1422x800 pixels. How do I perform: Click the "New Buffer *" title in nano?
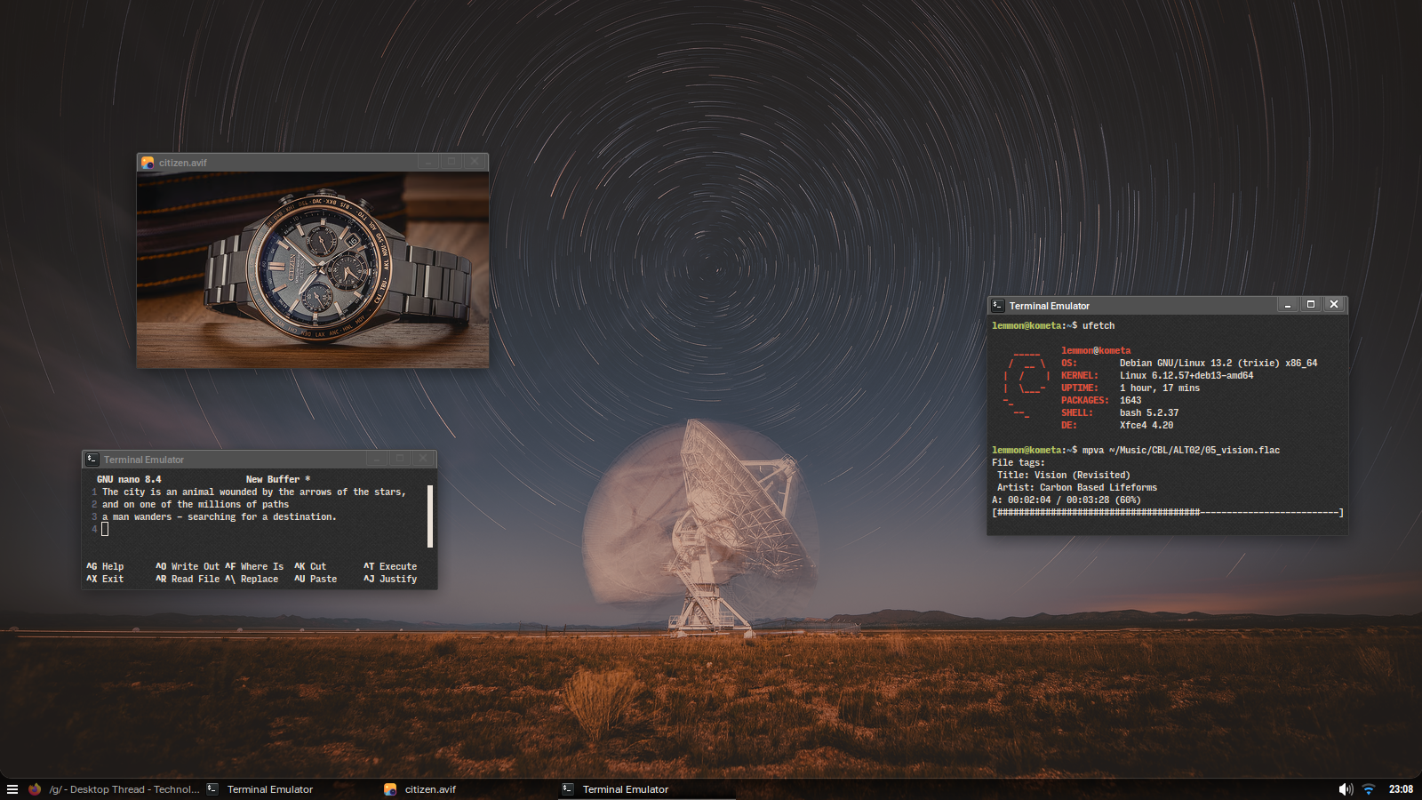pos(278,479)
